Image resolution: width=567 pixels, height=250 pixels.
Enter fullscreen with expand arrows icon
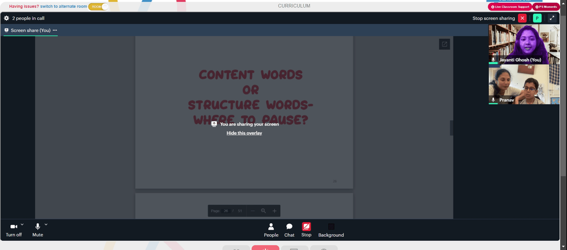click(552, 18)
